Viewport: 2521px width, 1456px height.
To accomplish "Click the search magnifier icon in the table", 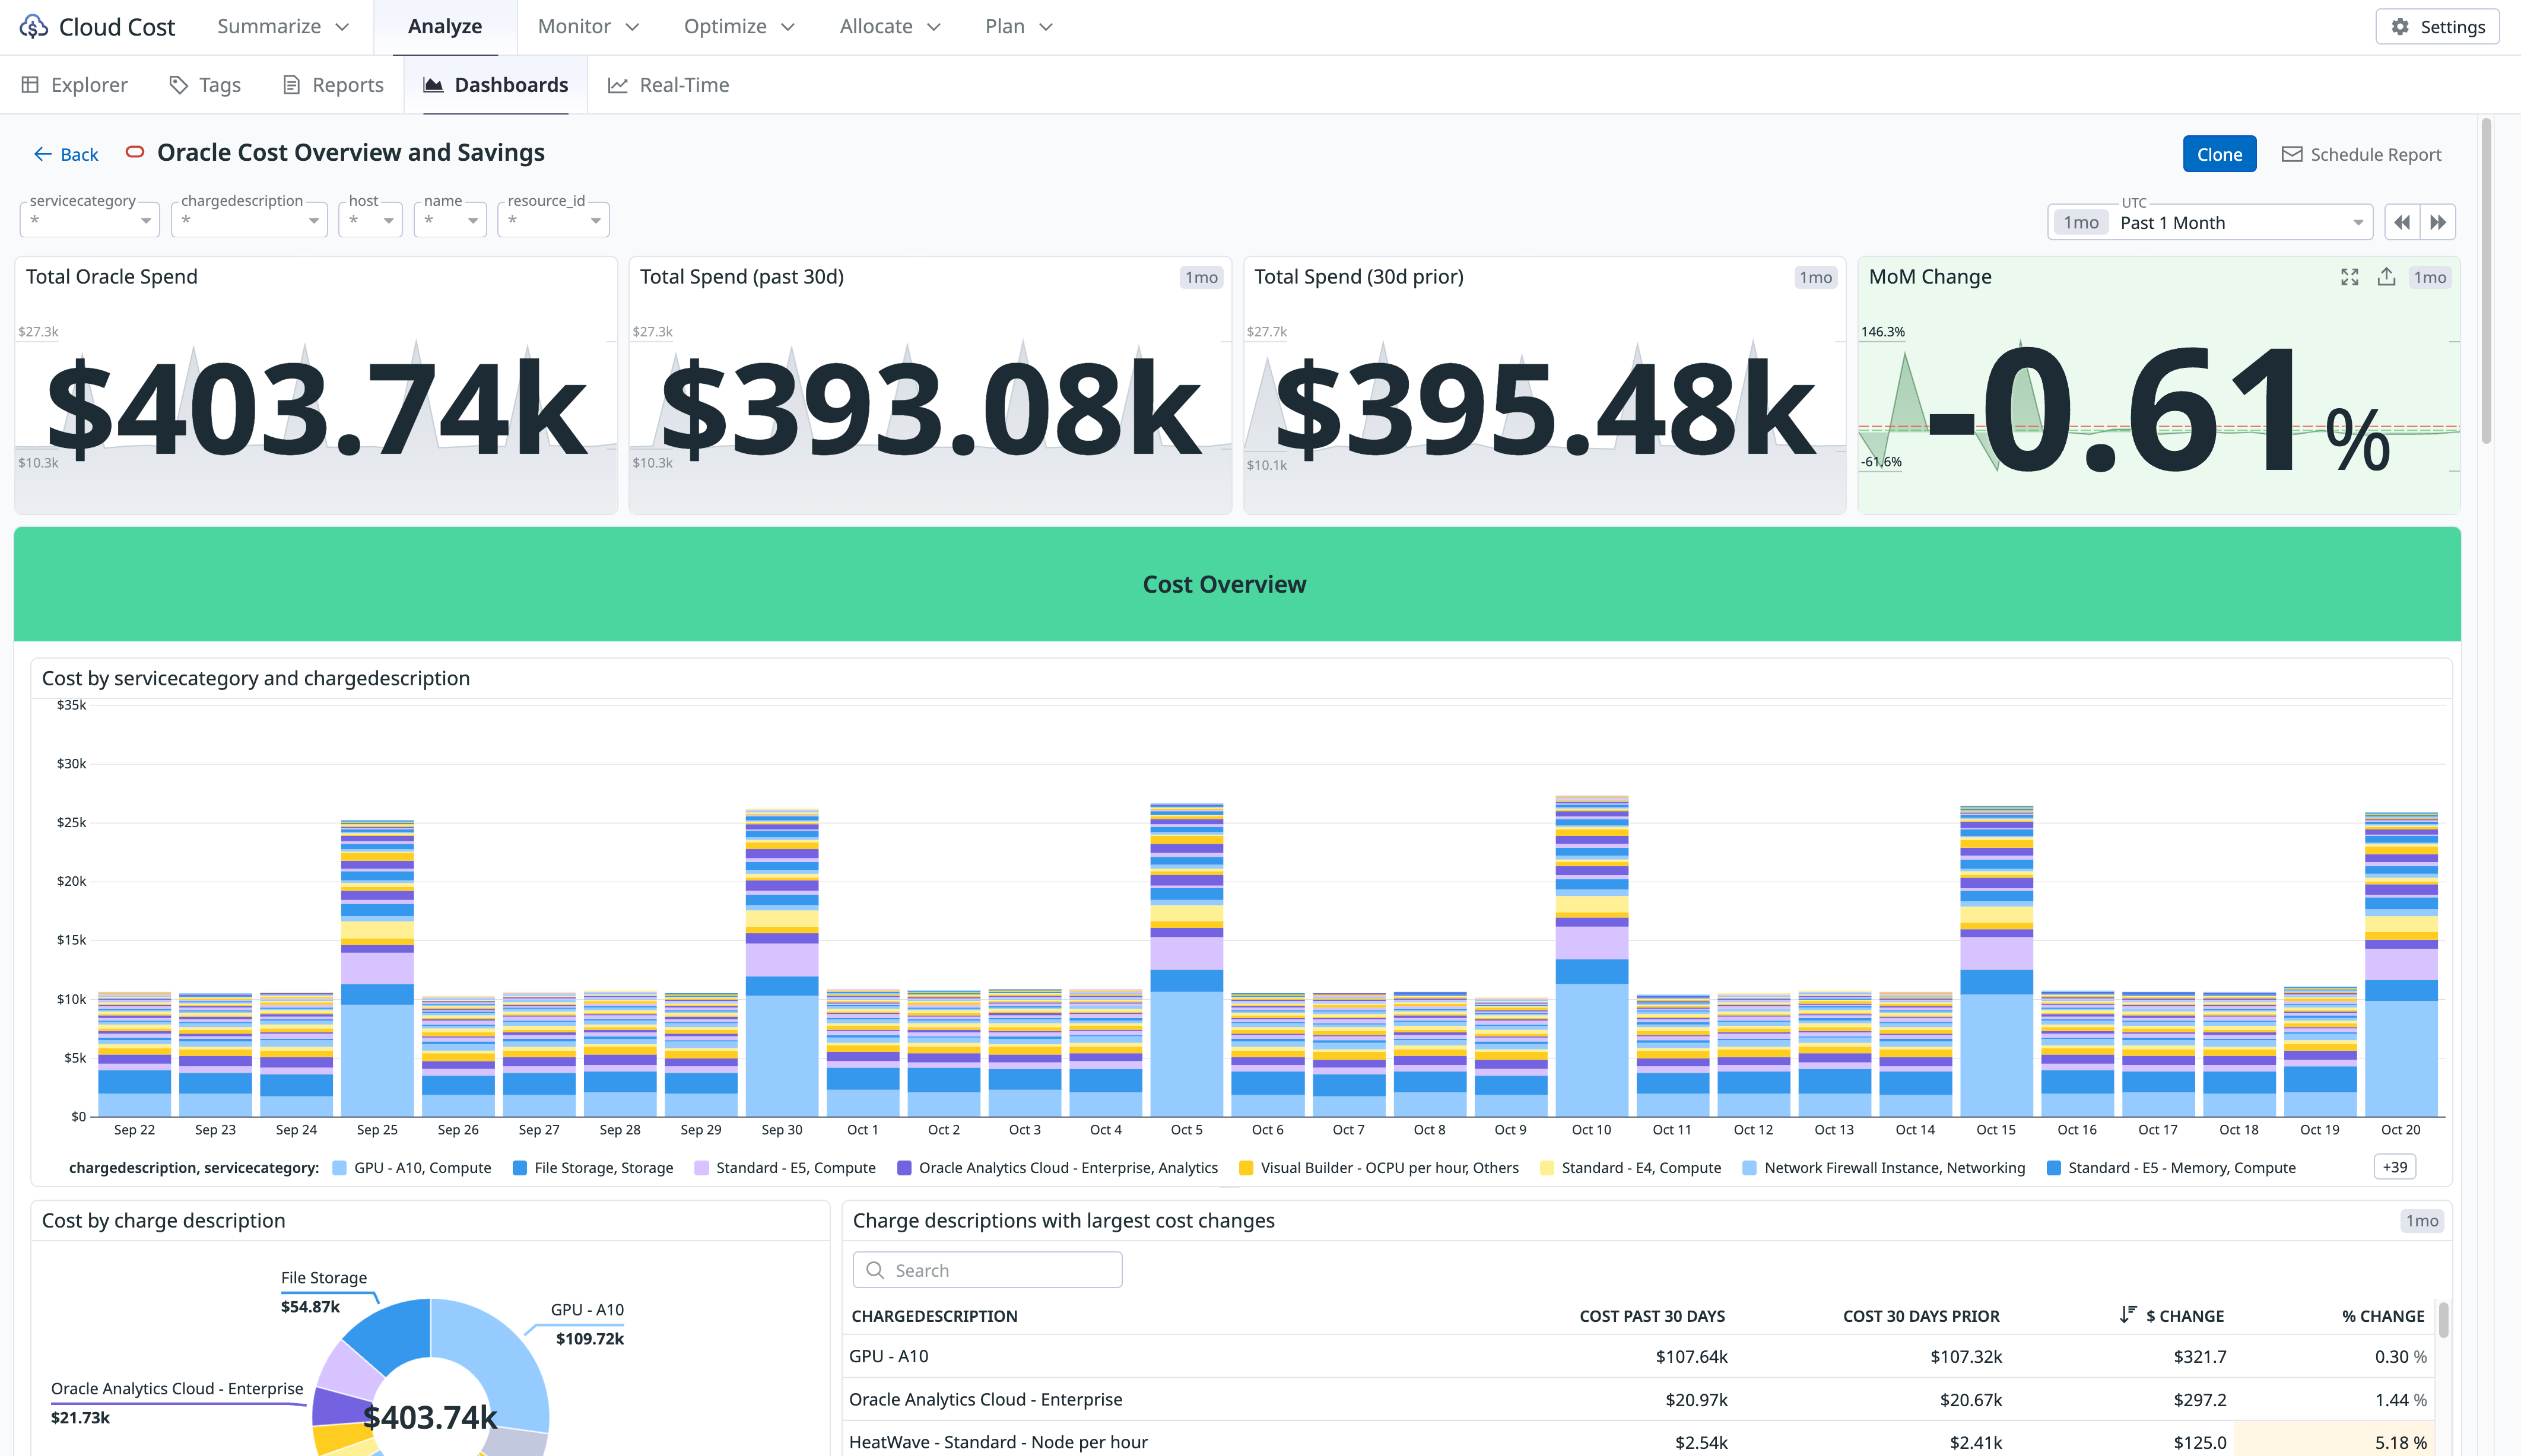I will (x=875, y=1270).
